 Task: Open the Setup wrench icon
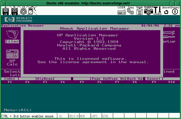[x=169, y=37]
